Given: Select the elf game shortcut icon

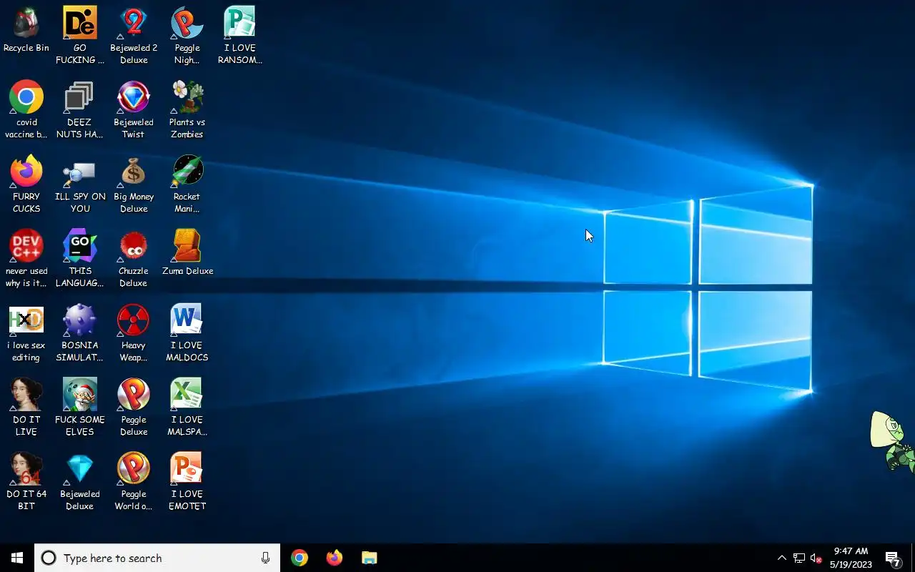Looking at the screenshot, I should [80, 395].
